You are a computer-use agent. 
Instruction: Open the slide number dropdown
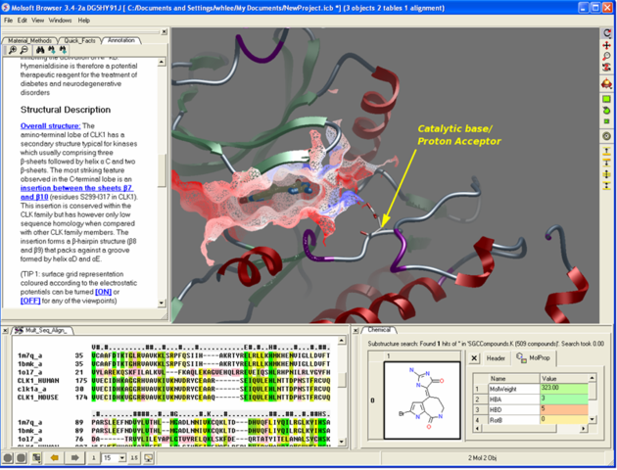[122, 458]
